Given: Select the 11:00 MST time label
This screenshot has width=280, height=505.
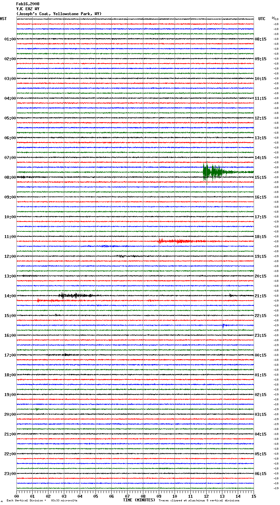Looking at the screenshot, I should (10, 237).
